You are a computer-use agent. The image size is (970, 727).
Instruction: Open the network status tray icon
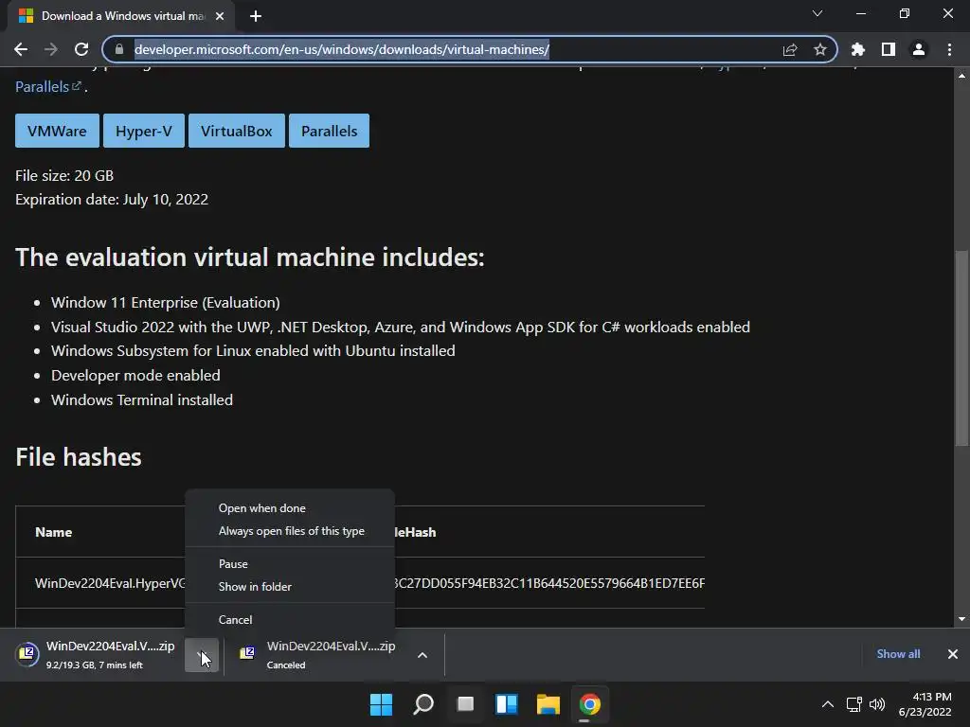pos(854,704)
